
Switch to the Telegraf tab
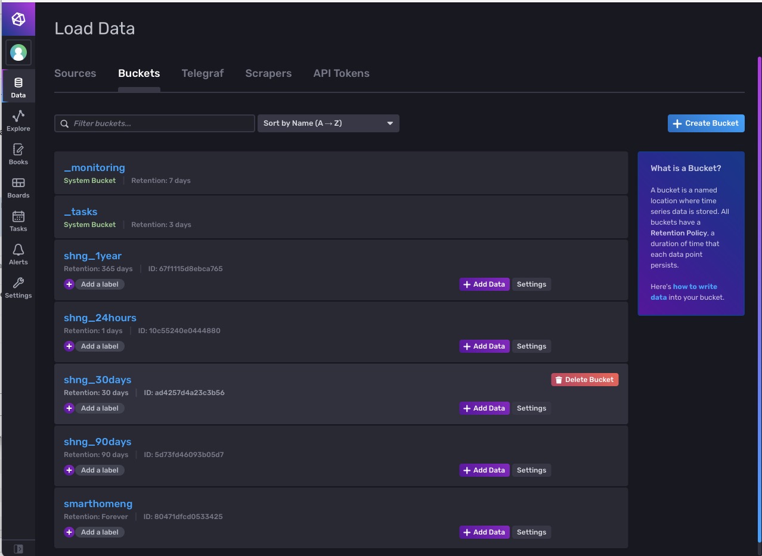(202, 73)
